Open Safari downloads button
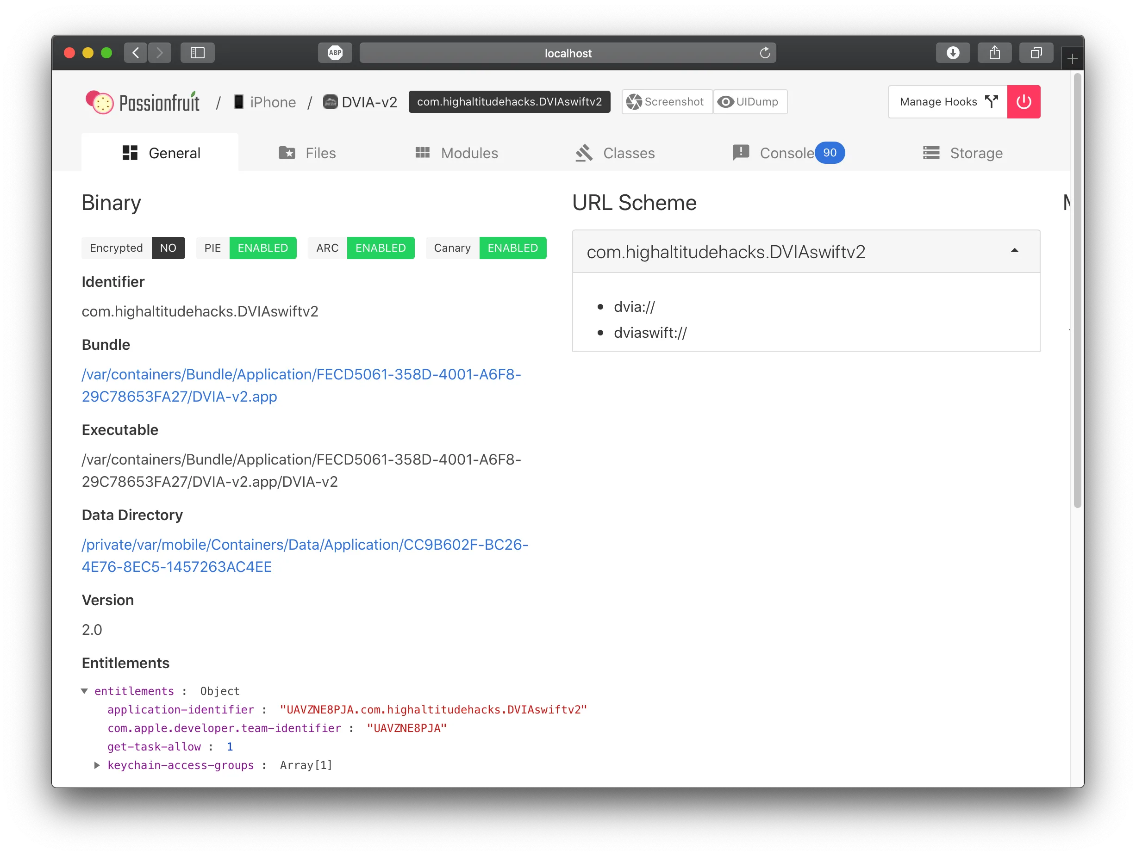 click(x=953, y=52)
